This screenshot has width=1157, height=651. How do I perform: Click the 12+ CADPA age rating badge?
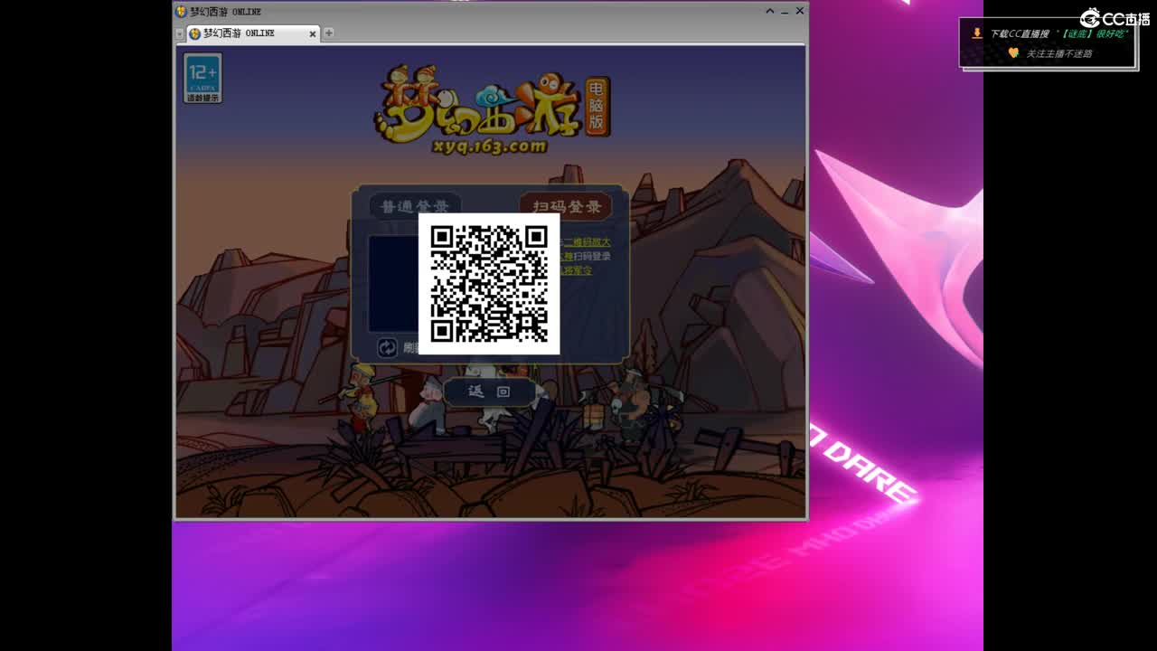tap(202, 78)
